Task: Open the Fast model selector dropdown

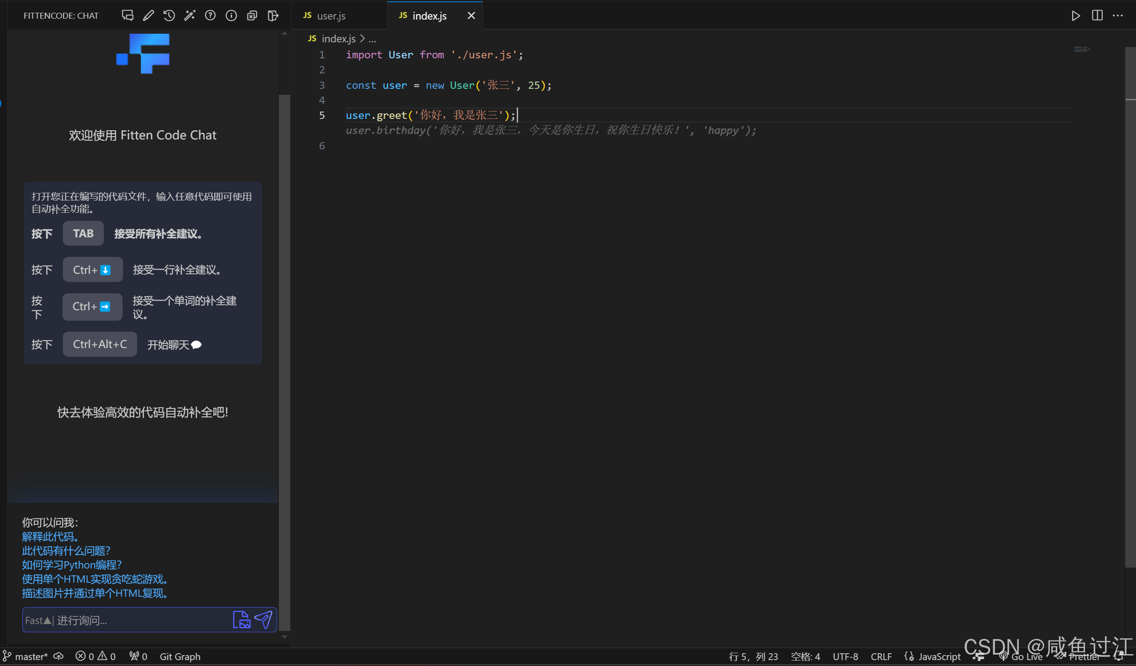Action: [38, 620]
